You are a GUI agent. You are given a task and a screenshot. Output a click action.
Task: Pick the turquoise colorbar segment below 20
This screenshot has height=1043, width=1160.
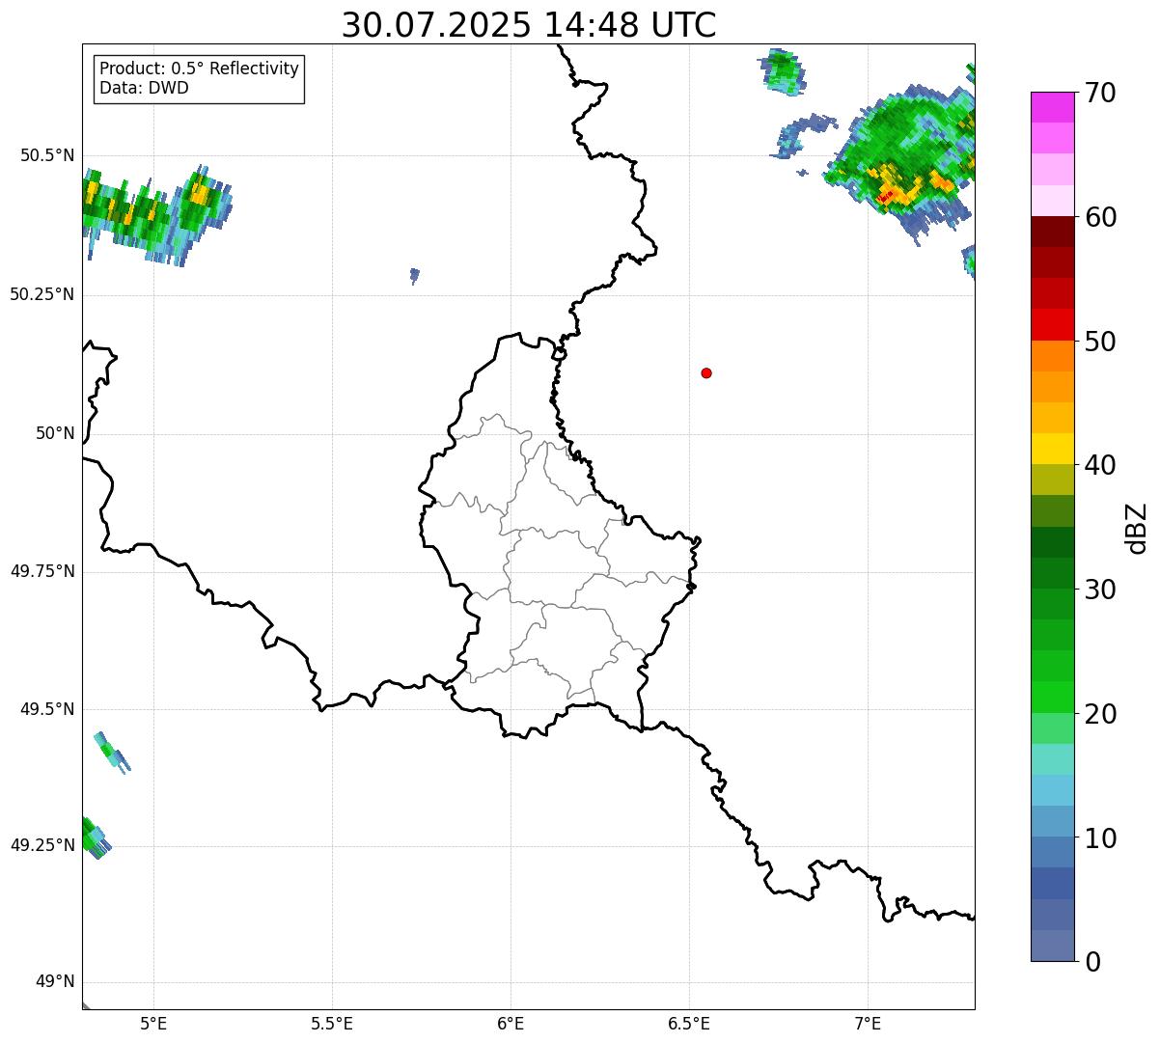pos(1053,759)
